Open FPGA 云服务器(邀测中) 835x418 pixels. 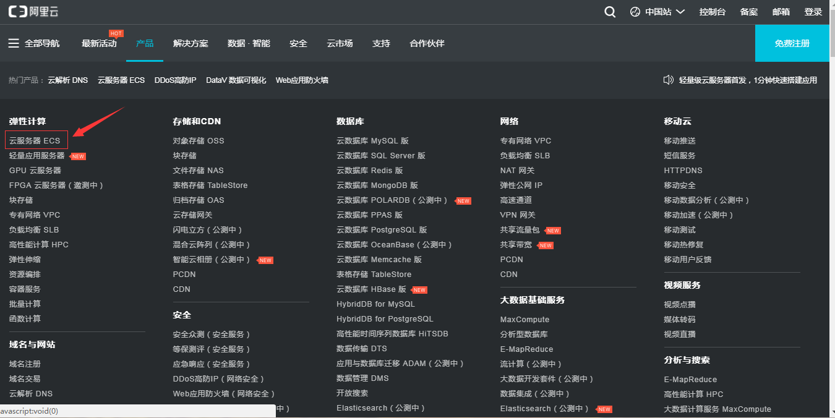click(x=56, y=186)
